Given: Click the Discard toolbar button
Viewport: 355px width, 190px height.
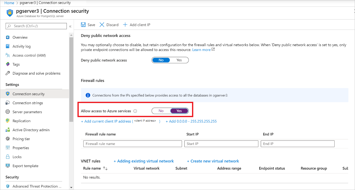Looking at the screenshot, I should (x=109, y=25).
